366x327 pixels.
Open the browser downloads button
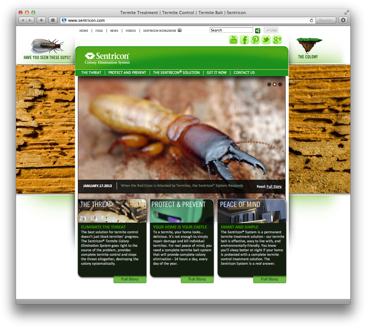tap(343, 20)
